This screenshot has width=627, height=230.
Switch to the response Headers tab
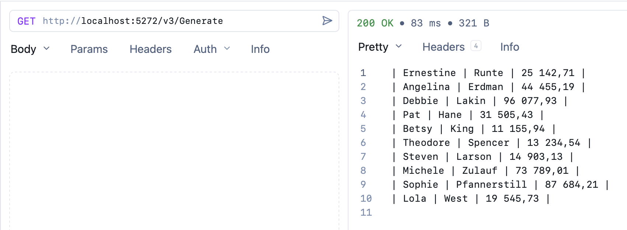(x=443, y=47)
